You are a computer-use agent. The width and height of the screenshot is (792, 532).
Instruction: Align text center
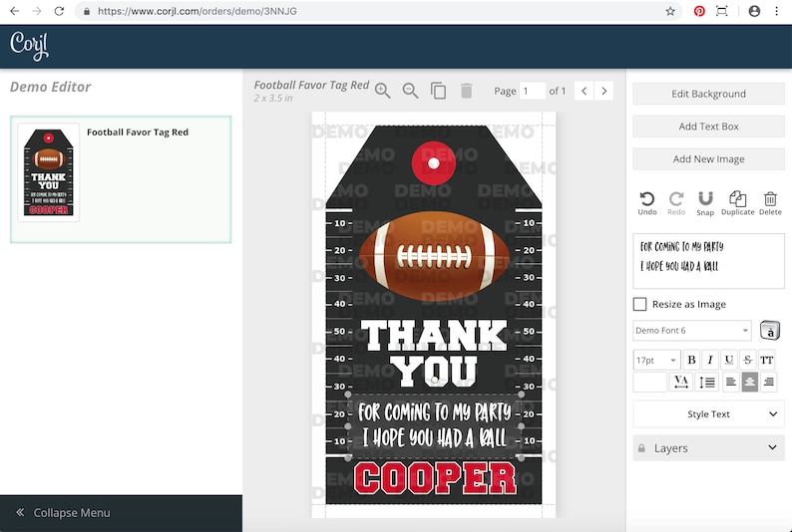tap(749, 383)
